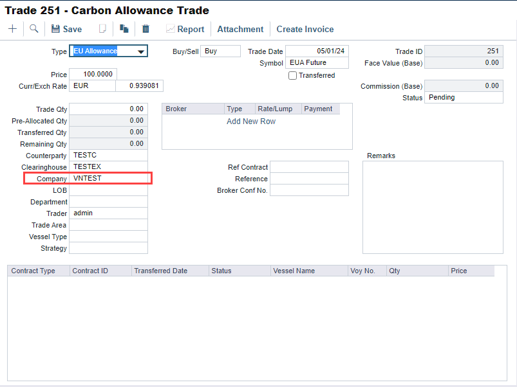Click the Company field containing VNTEST
517x387 pixels.
tap(108, 178)
